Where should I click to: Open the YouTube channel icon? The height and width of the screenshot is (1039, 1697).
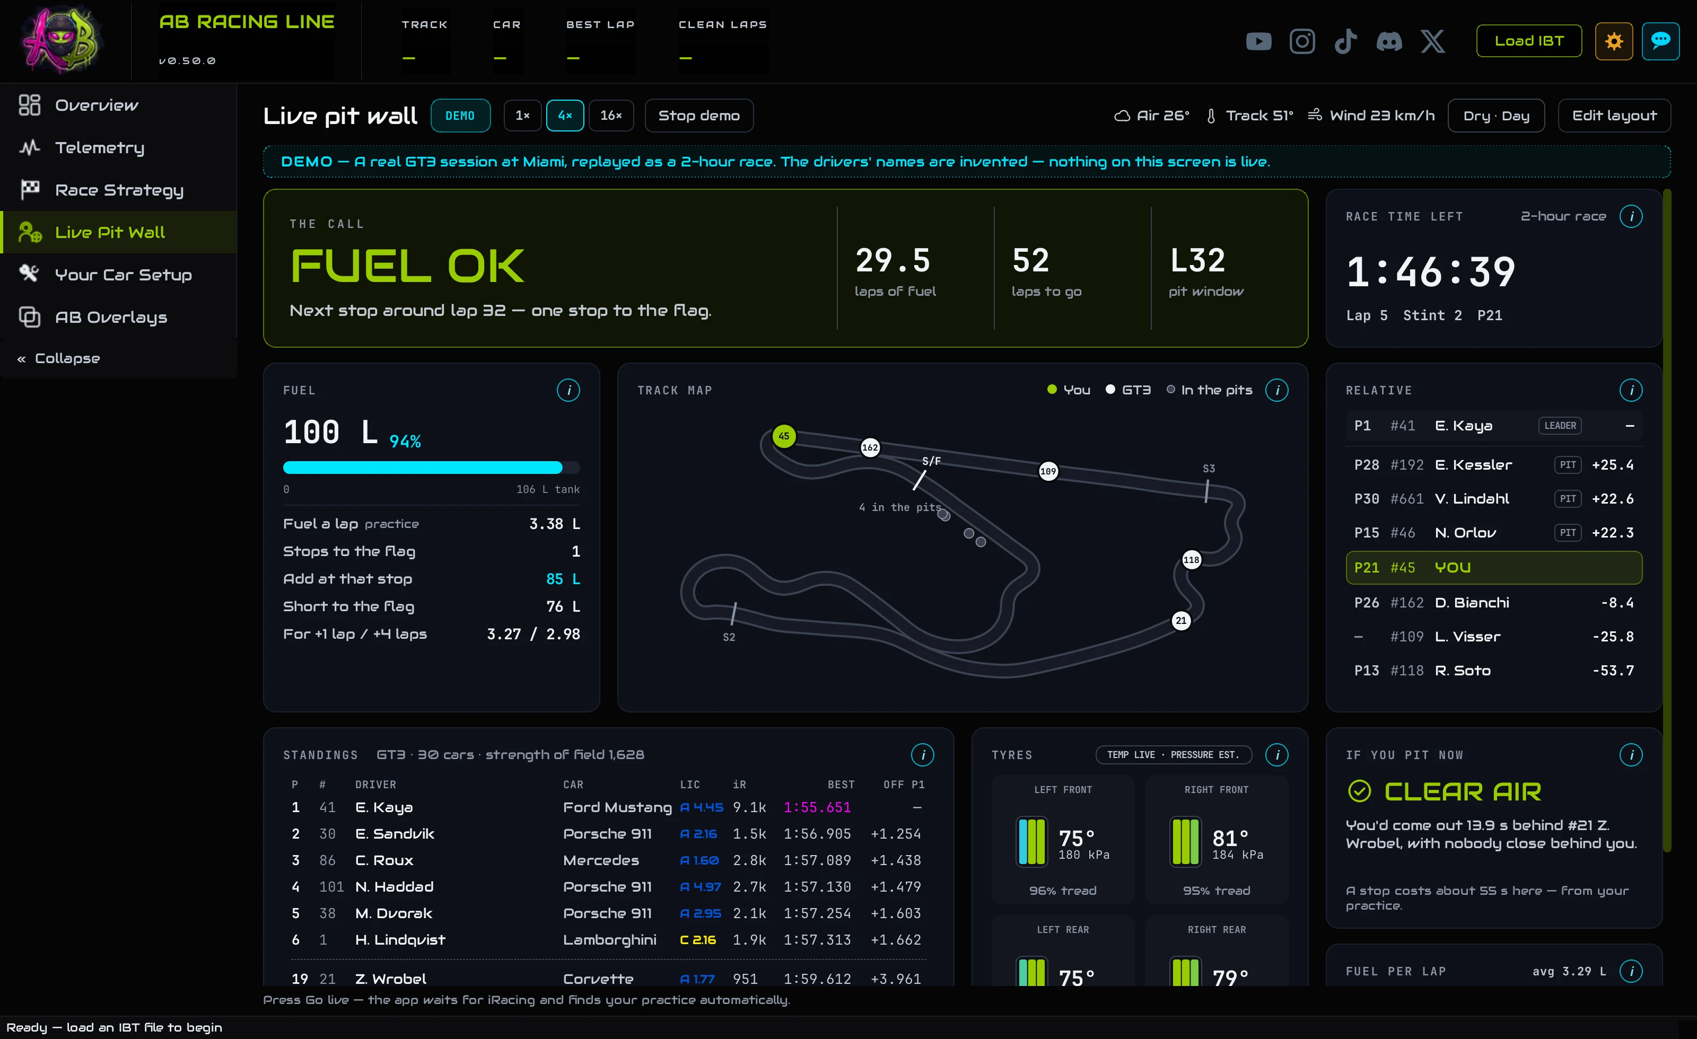pyautogui.click(x=1258, y=41)
